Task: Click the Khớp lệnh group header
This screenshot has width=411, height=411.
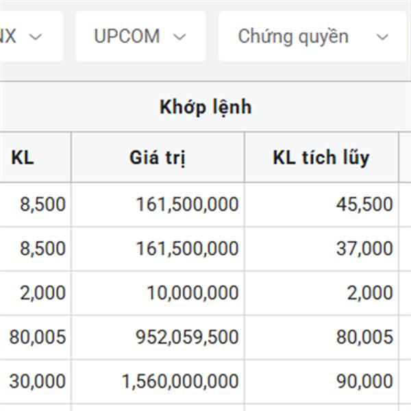Action: (206, 108)
